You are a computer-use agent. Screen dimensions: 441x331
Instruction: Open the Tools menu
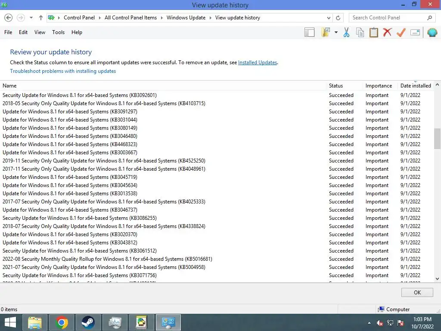(x=58, y=32)
